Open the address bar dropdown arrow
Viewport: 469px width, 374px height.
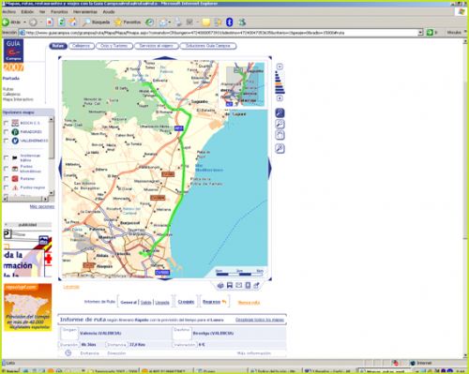420,33
